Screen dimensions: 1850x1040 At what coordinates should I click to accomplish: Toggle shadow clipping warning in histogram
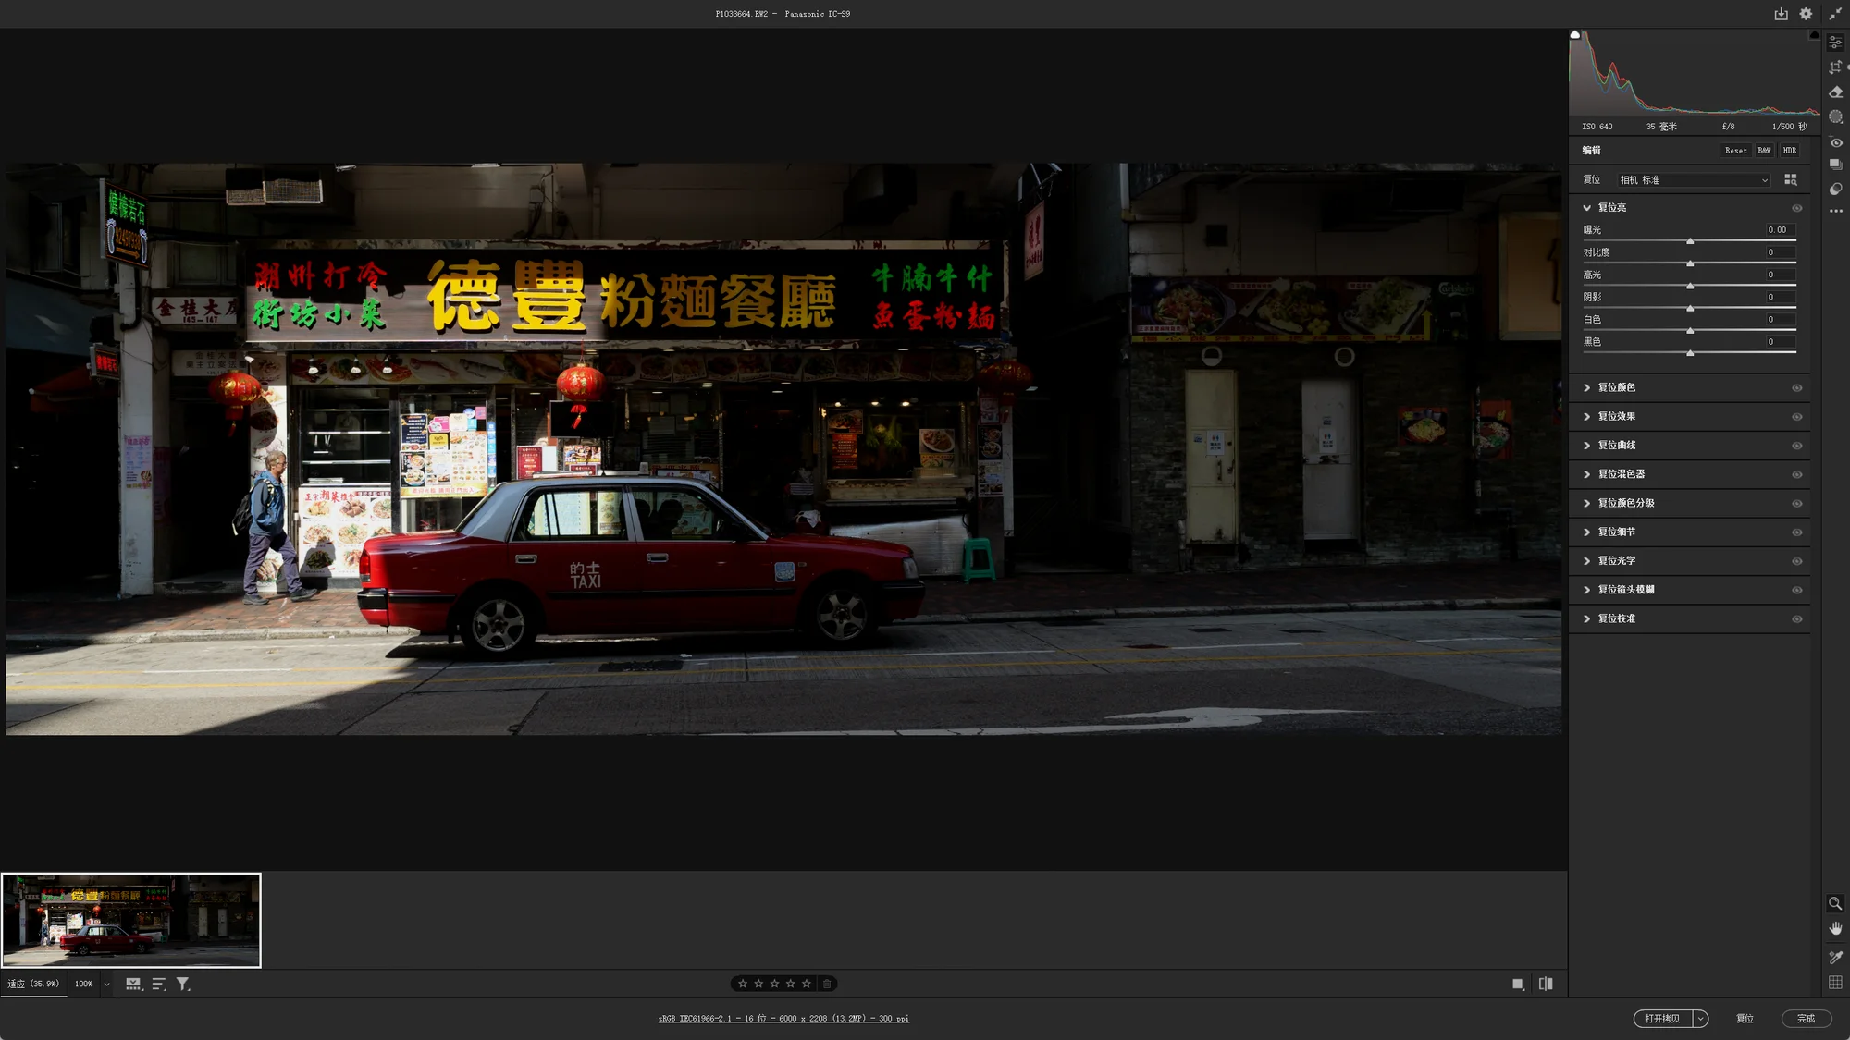coord(1575,35)
